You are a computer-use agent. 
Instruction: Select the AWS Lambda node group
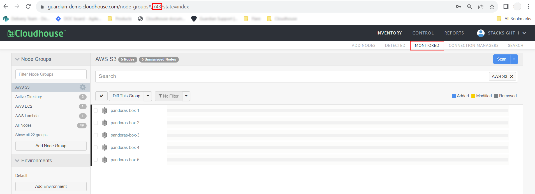click(51, 116)
